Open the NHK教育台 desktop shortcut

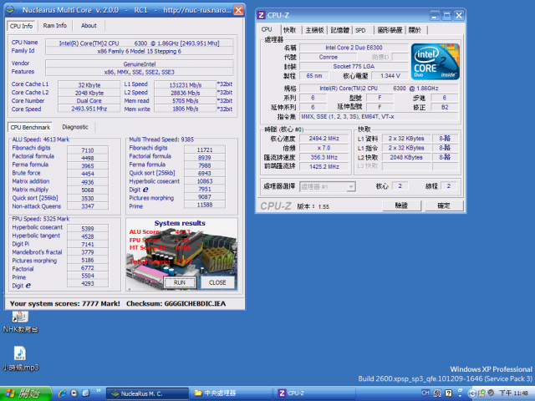(x=20, y=321)
